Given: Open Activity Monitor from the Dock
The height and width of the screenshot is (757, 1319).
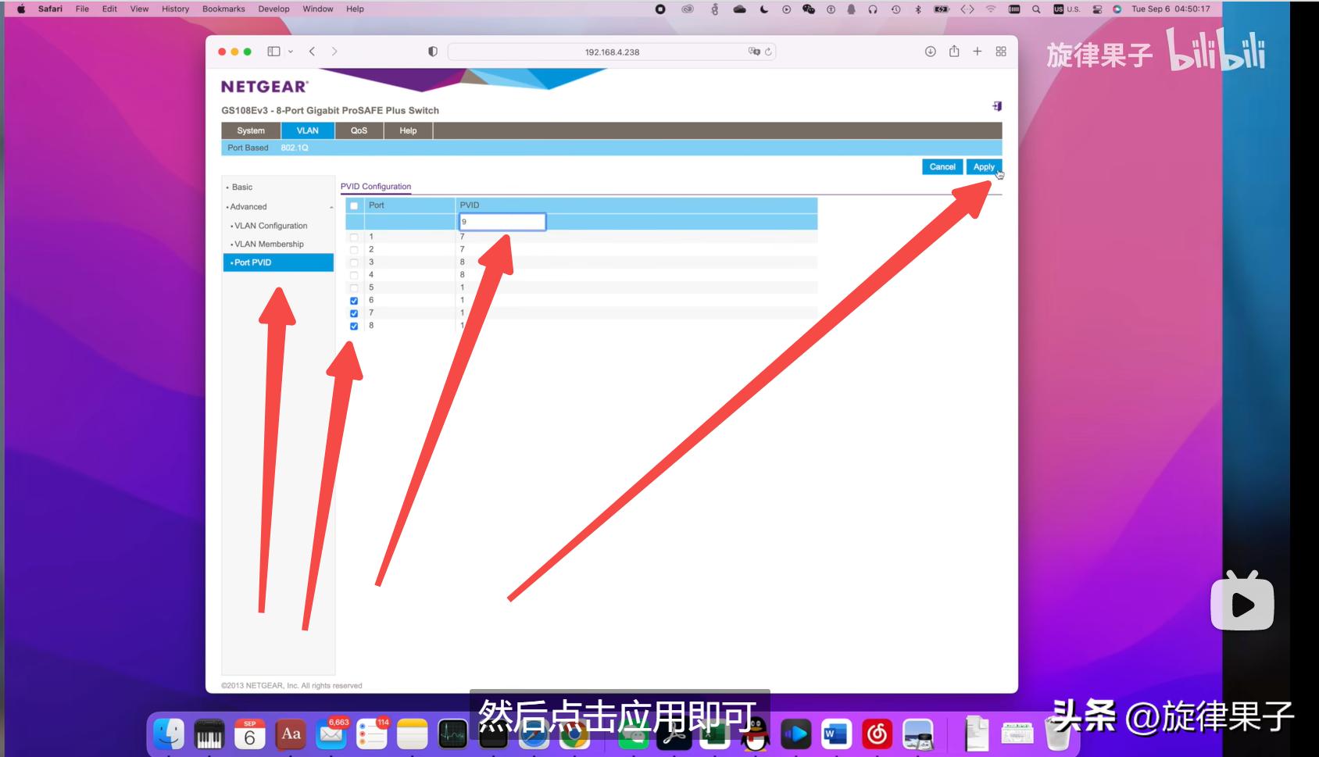Looking at the screenshot, I should pos(453,734).
